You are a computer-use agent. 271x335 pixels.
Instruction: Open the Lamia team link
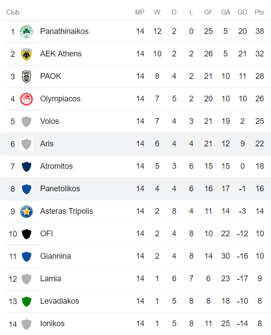[x=50, y=279]
